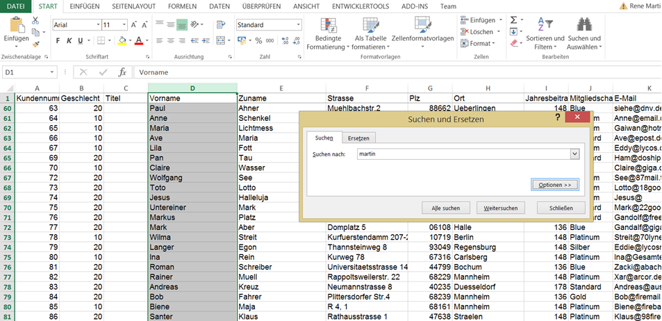This screenshot has height=321, width=662.
Task: Toggle underline formatting (U)
Action: coord(81,40)
